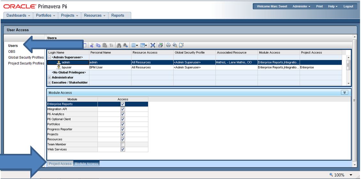Collapse the Admin Superuser group
361x179 pixels.
49,57
